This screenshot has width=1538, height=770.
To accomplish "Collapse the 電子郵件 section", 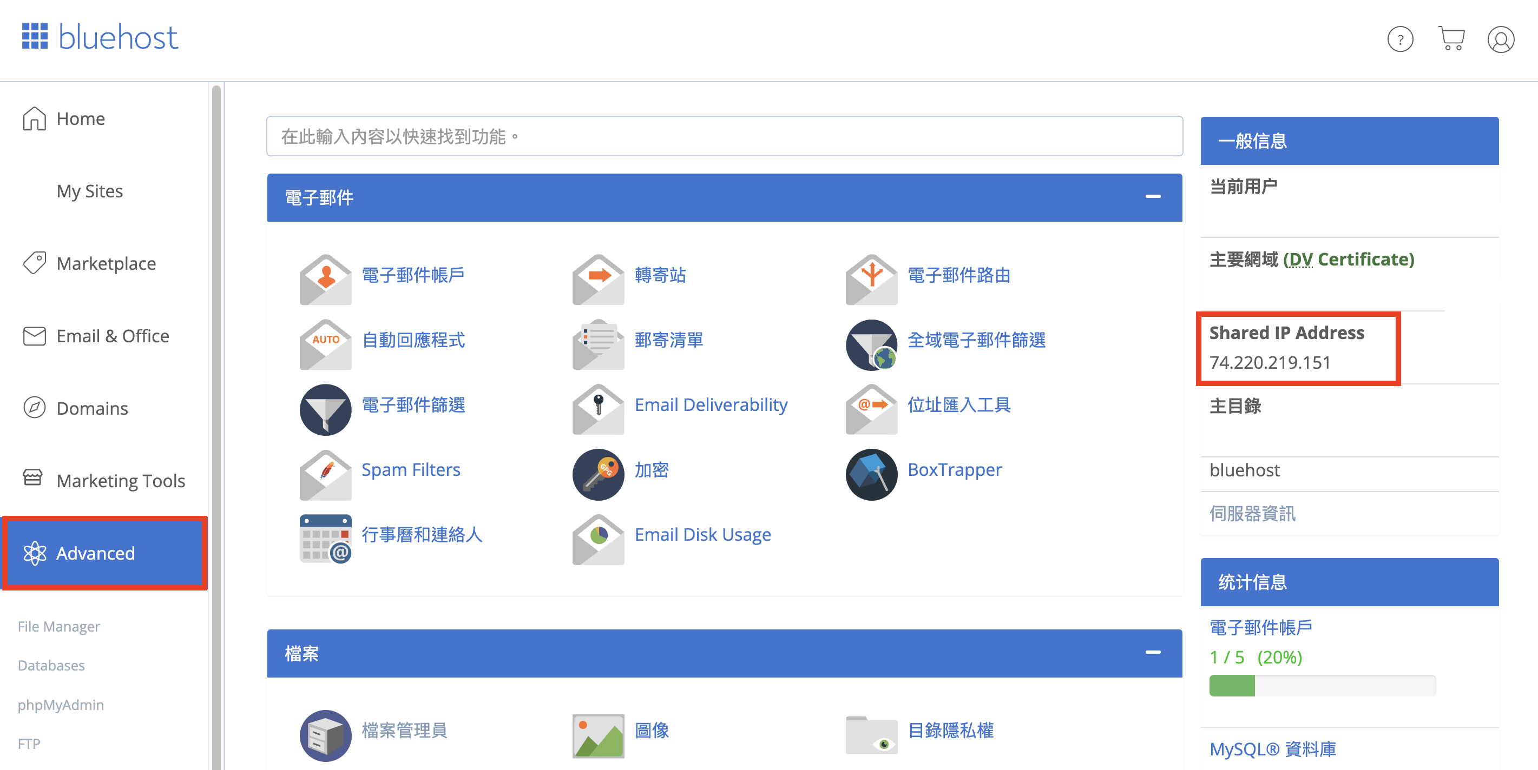I will [1152, 197].
